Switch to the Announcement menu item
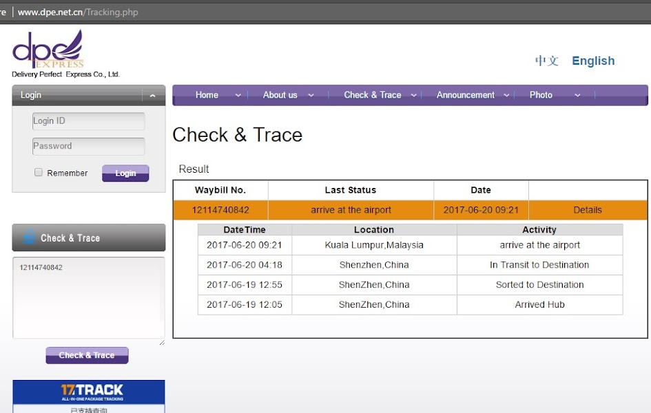This screenshot has width=651, height=413. point(466,95)
